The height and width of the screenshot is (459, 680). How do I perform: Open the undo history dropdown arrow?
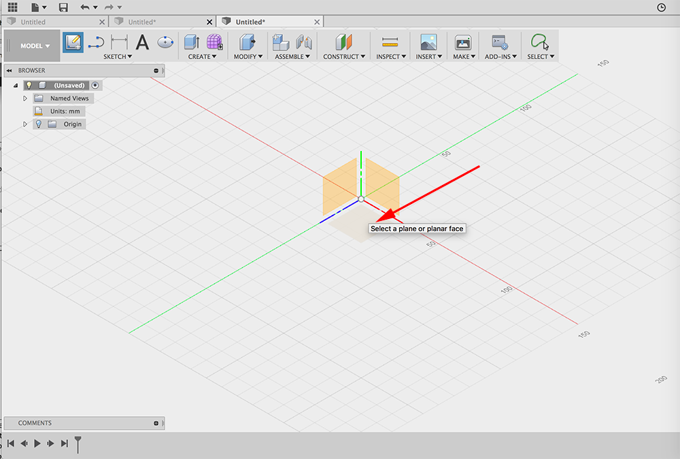point(95,7)
